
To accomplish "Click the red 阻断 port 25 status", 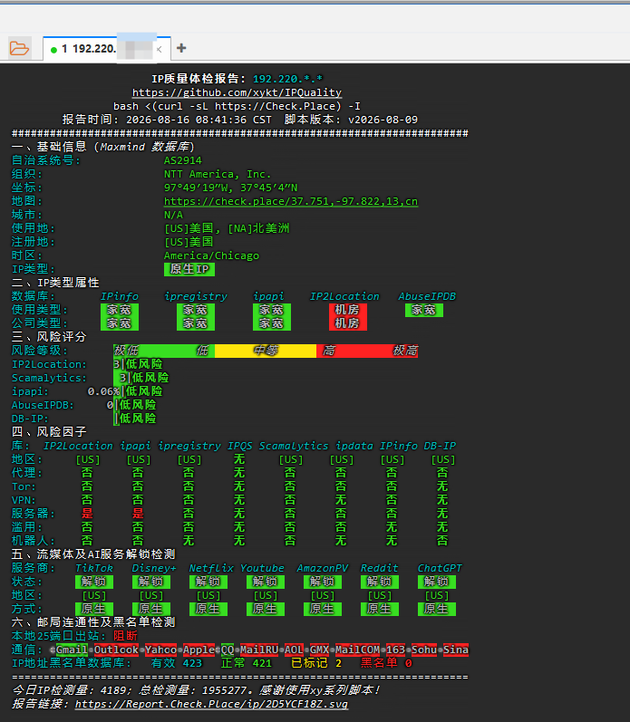I will pos(125,636).
